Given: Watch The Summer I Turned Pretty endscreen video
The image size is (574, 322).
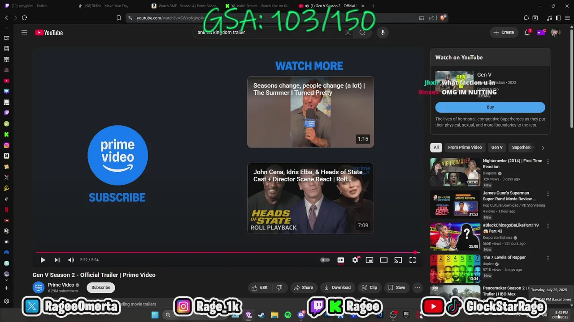Looking at the screenshot, I should pyautogui.click(x=310, y=112).
